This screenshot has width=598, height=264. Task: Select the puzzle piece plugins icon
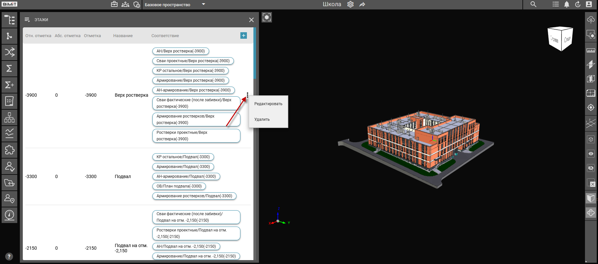9,150
